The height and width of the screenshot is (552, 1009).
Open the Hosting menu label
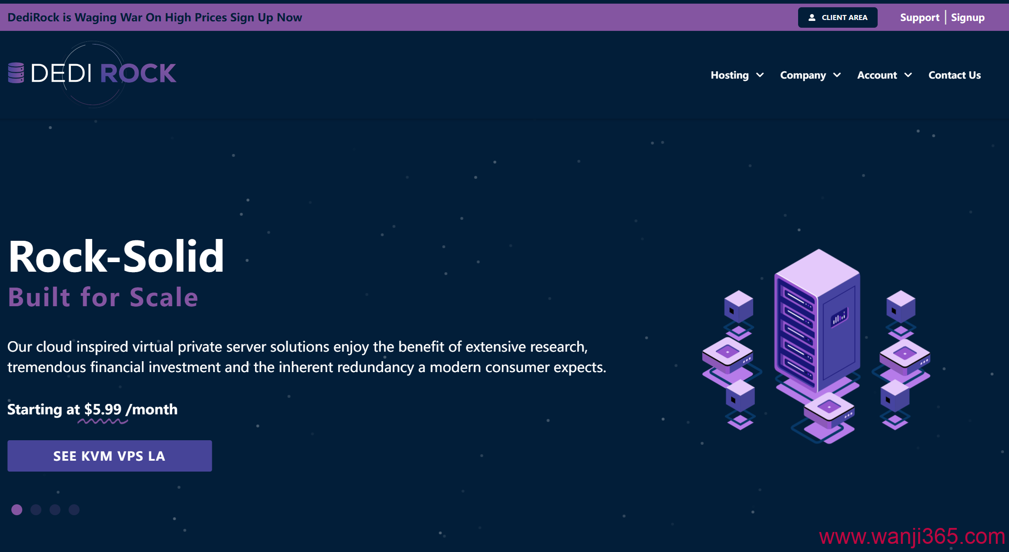click(x=729, y=75)
